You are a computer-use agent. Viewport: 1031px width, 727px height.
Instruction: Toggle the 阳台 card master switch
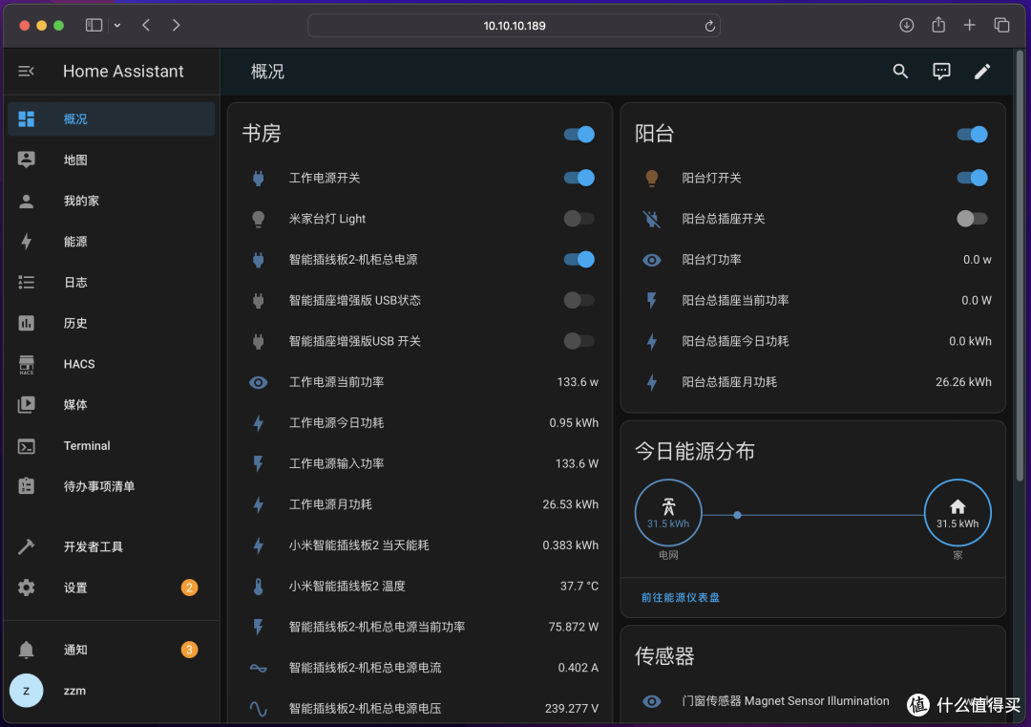pyautogui.click(x=973, y=134)
